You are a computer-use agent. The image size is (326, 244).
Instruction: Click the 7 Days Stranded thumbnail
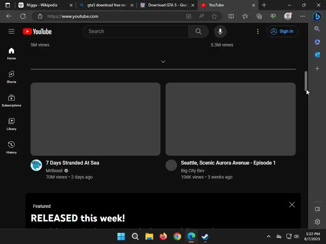pyautogui.click(x=96, y=119)
